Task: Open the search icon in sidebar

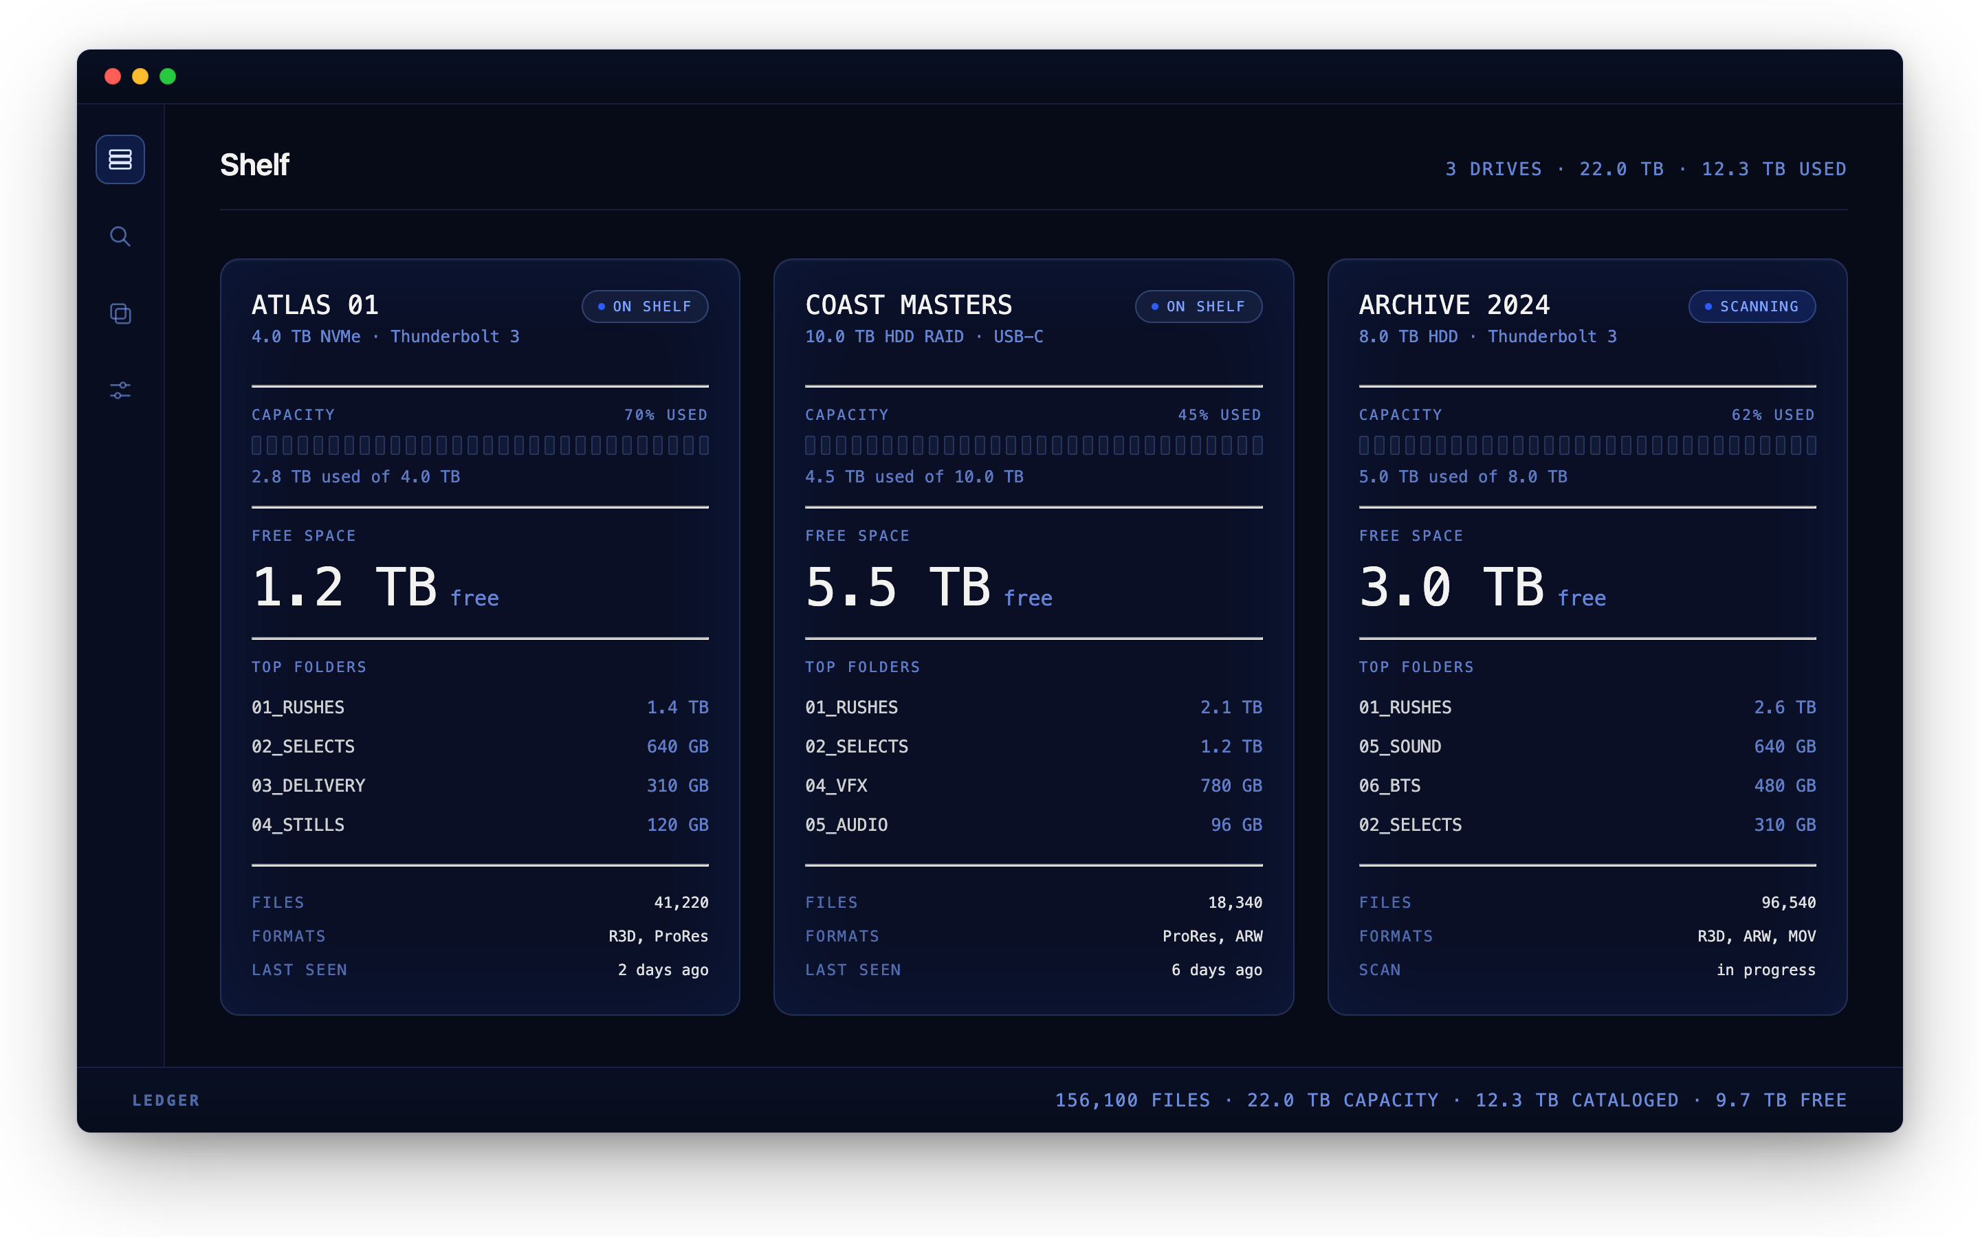Action: [x=120, y=236]
